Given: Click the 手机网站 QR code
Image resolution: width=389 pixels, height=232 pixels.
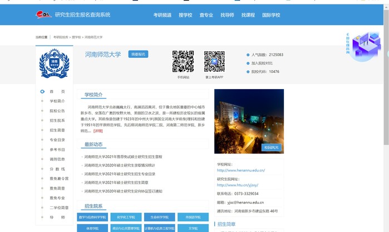Looking at the screenshot, I should click(x=183, y=62).
